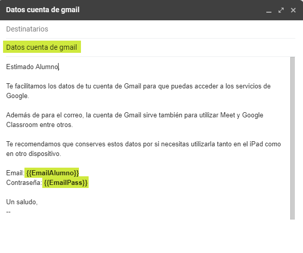Click the text 'Te recomendamos que conserves'

click(x=56, y=144)
